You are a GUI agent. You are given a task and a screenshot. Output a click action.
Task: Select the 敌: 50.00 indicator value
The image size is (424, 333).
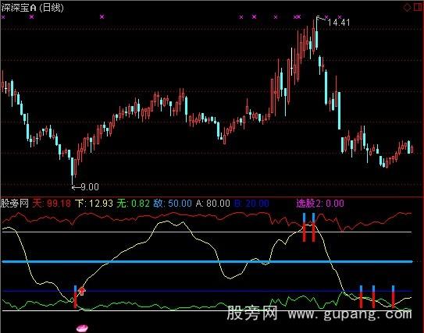pyautogui.click(x=173, y=203)
